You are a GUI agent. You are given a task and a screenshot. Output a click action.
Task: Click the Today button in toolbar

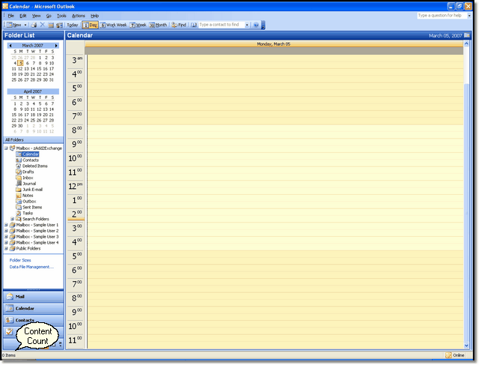click(x=73, y=25)
